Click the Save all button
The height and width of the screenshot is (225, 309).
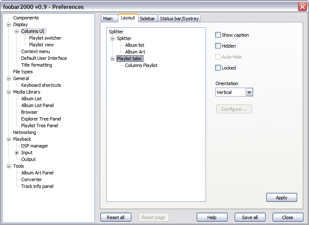point(250,217)
